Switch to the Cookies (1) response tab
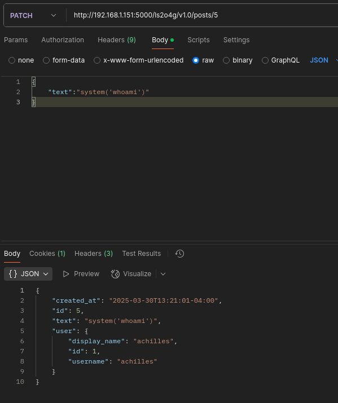 47,254
